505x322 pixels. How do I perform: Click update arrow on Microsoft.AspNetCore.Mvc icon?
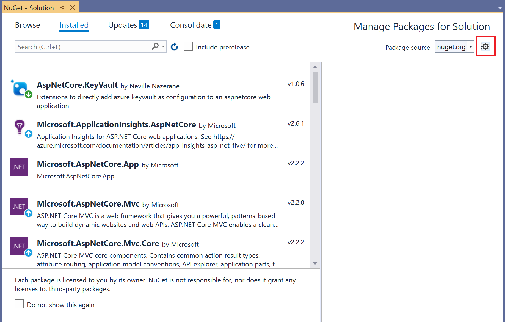click(x=29, y=213)
